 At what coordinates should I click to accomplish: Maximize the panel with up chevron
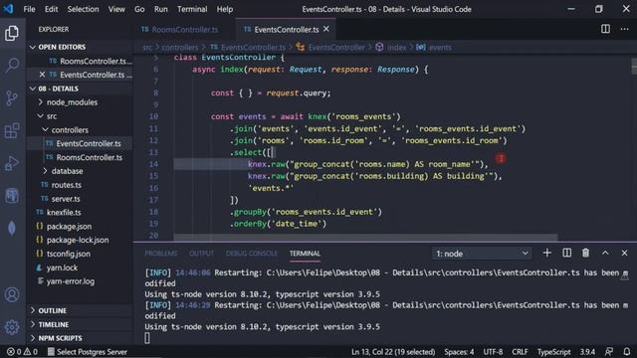click(x=605, y=253)
